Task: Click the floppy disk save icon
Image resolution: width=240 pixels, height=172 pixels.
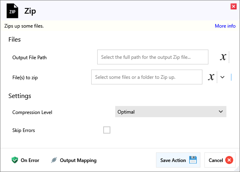Action: (x=193, y=160)
